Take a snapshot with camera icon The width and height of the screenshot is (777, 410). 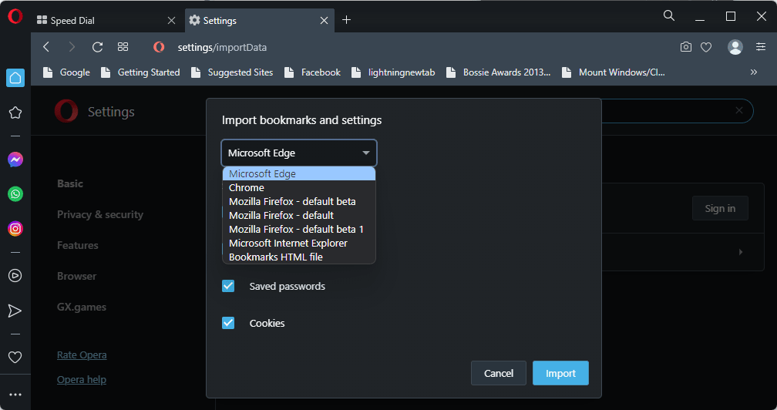[x=686, y=47]
